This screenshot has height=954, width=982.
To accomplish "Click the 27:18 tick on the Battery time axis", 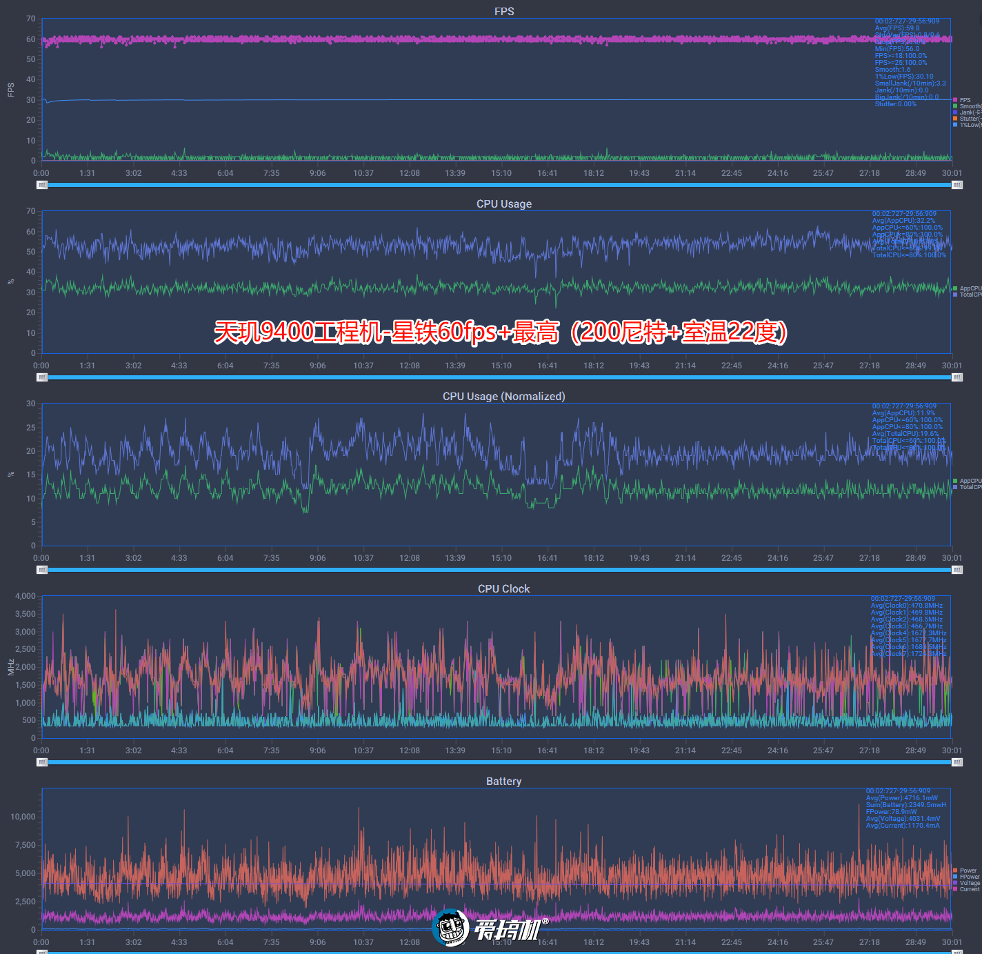I will coord(870,942).
